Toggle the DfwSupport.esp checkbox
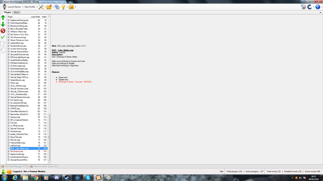The width and height of the screenshot is (323, 181). click(9, 151)
